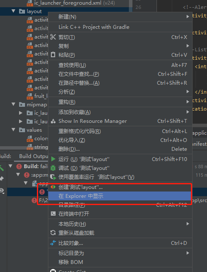Click the terminal icon for open in terminal
207x272 pixels.
click(x=53, y=214)
